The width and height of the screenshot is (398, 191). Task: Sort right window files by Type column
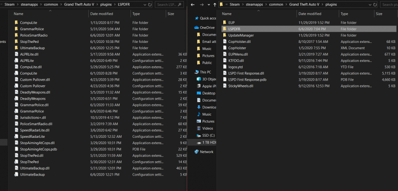tap(345, 14)
